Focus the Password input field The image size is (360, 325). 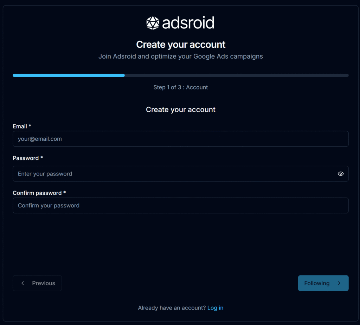tap(180, 174)
